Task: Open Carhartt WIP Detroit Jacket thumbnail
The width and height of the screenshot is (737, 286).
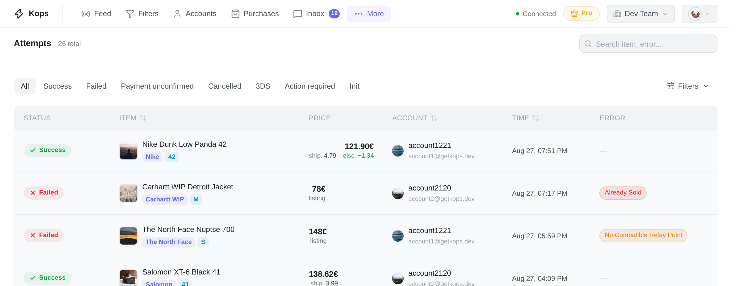Action: tap(128, 193)
